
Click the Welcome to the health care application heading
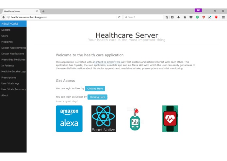89,55
